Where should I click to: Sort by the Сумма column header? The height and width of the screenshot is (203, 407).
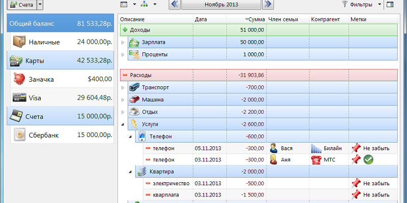tap(253, 19)
